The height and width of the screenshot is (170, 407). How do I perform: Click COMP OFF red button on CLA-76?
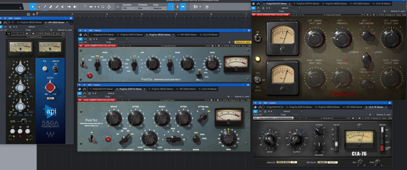click(383, 148)
